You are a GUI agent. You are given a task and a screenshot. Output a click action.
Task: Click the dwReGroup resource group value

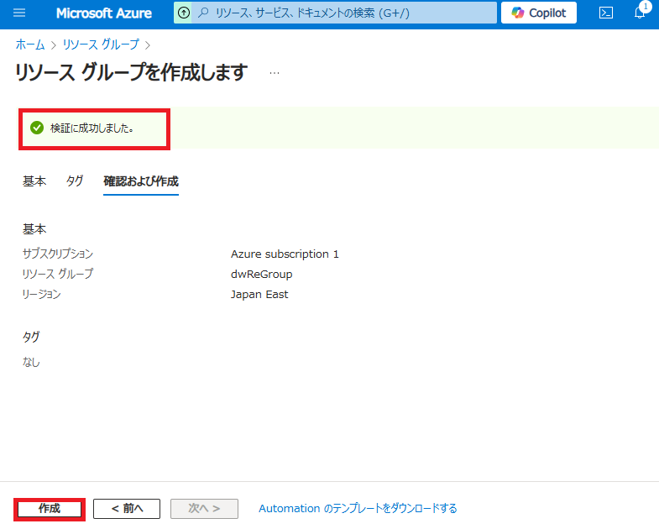pos(261,275)
